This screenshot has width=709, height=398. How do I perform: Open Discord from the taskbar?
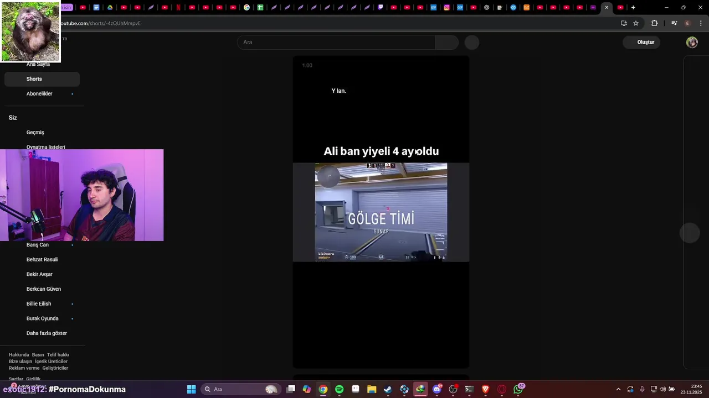click(x=437, y=389)
